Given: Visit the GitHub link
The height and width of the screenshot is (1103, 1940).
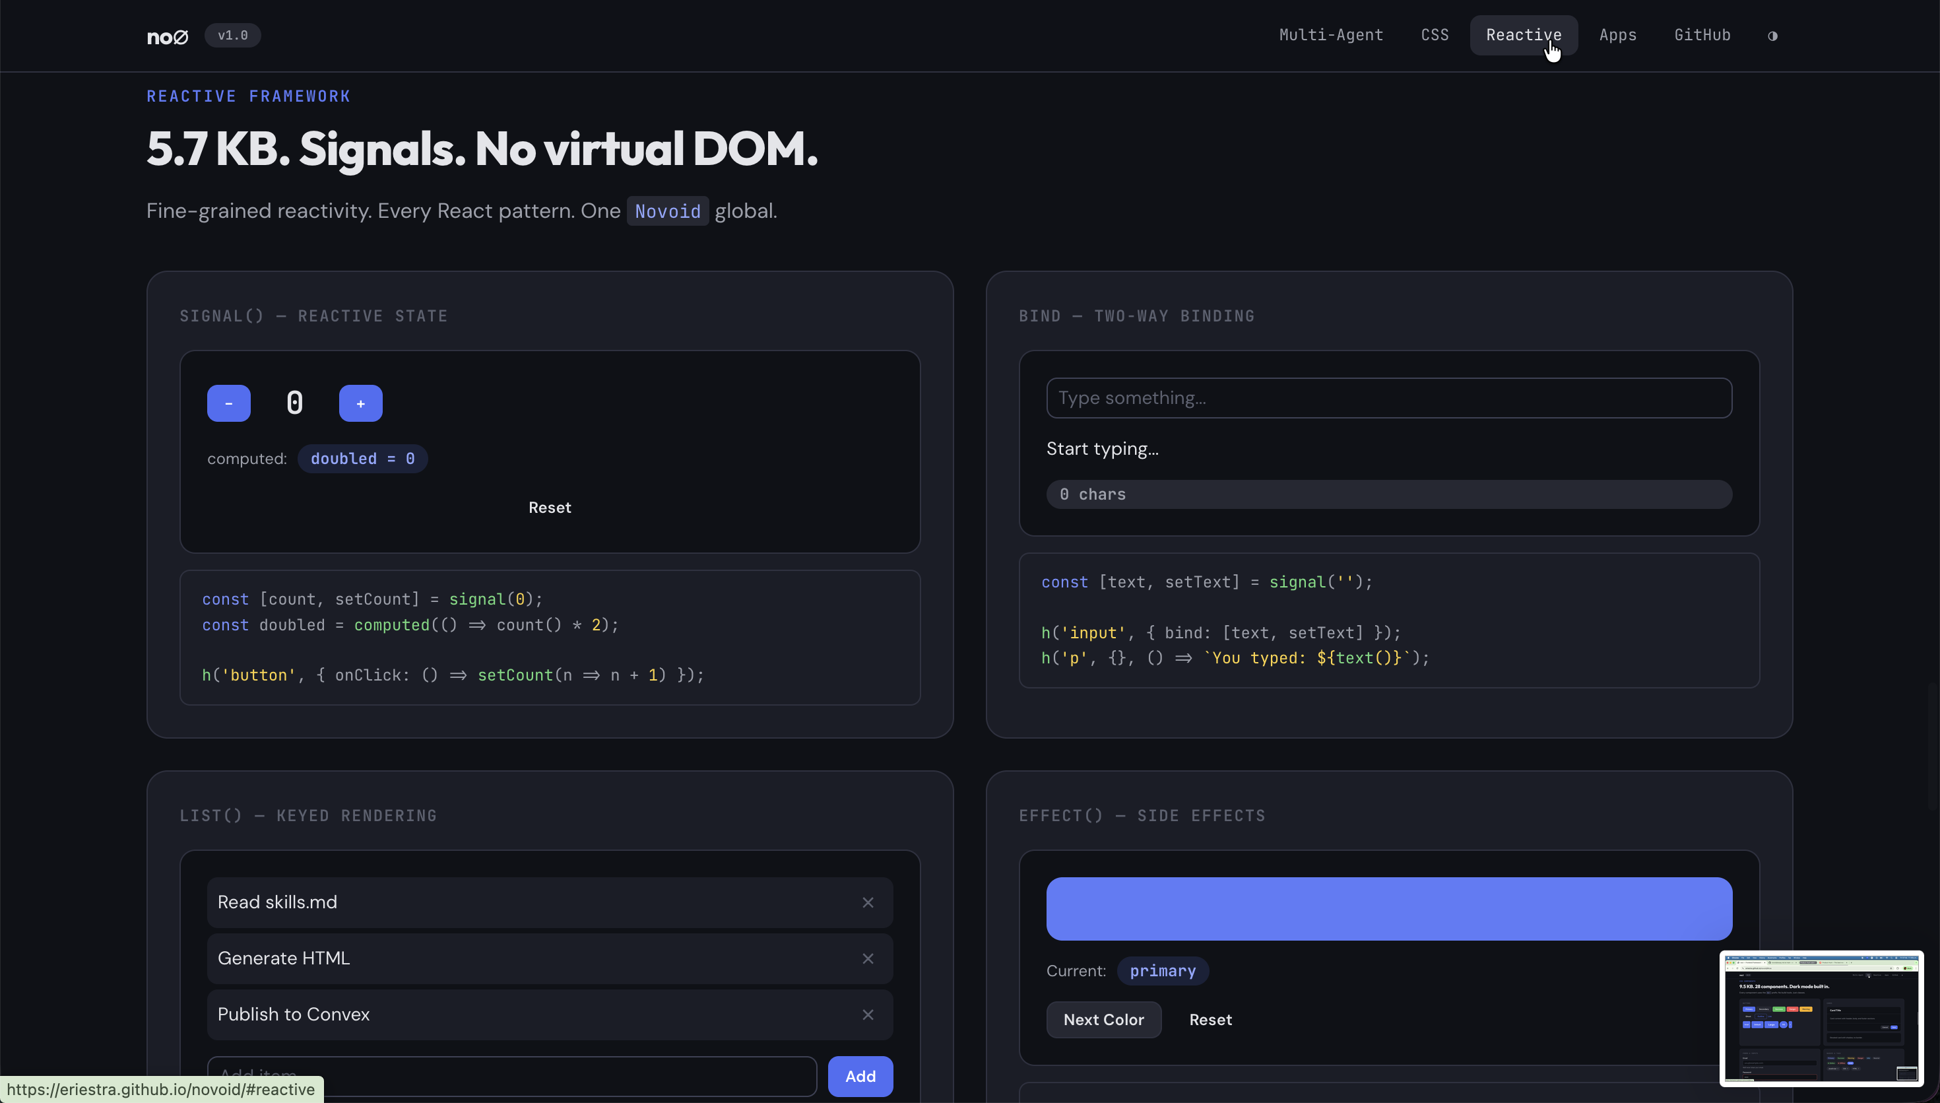Looking at the screenshot, I should click(x=1702, y=35).
